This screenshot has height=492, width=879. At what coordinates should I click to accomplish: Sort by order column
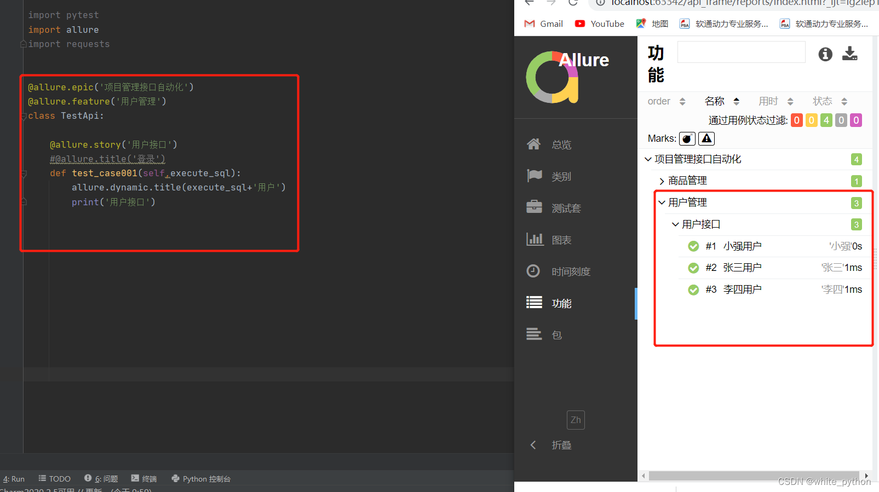(667, 101)
